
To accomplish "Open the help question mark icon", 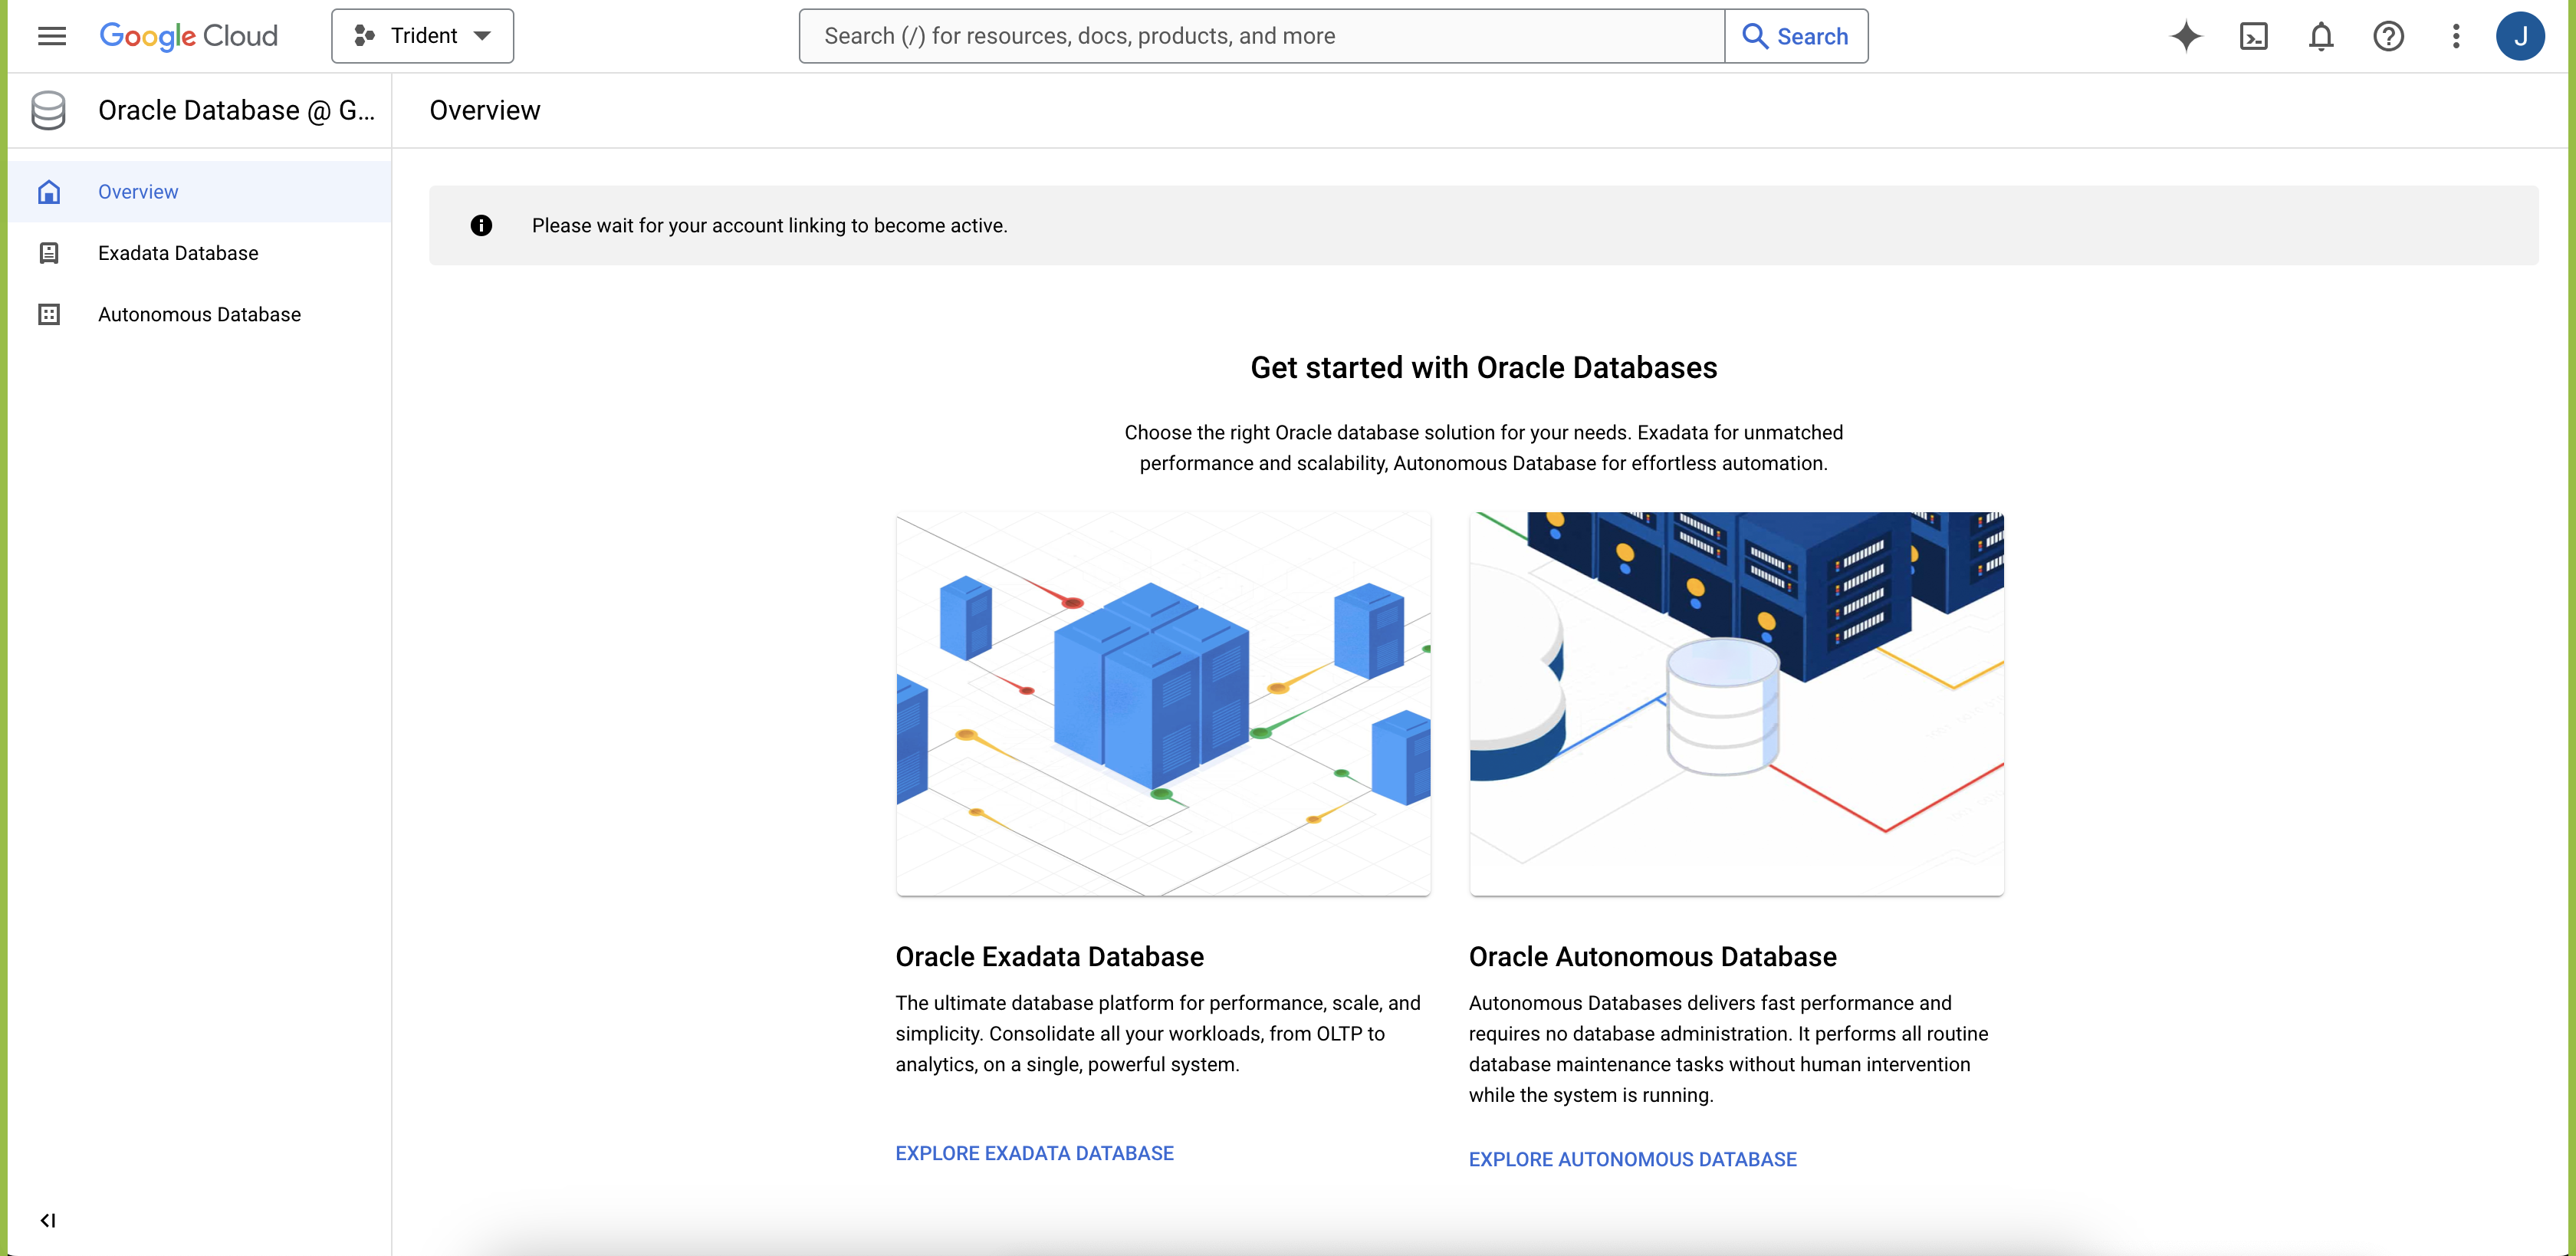I will point(2389,36).
